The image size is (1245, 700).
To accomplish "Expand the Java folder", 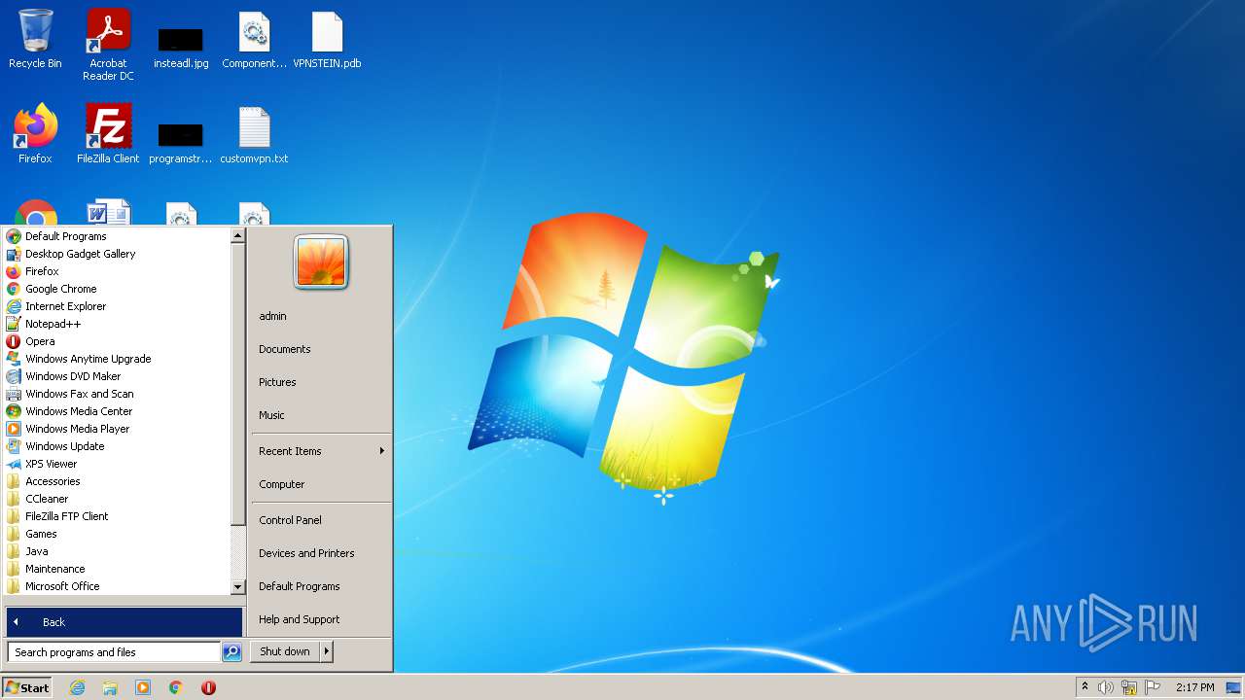I will tap(117, 551).
